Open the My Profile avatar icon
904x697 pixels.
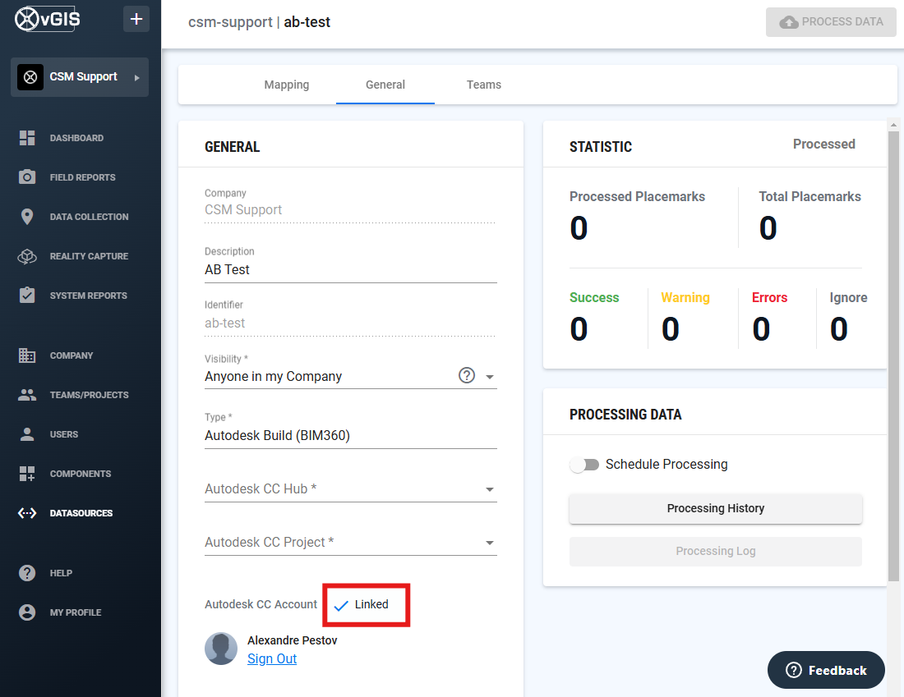(27, 612)
